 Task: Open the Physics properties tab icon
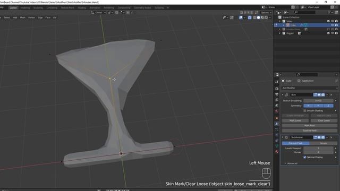point(277,135)
